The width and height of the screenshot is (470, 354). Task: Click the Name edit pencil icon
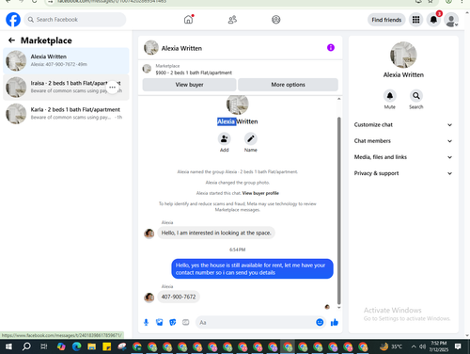pyautogui.click(x=251, y=138)
